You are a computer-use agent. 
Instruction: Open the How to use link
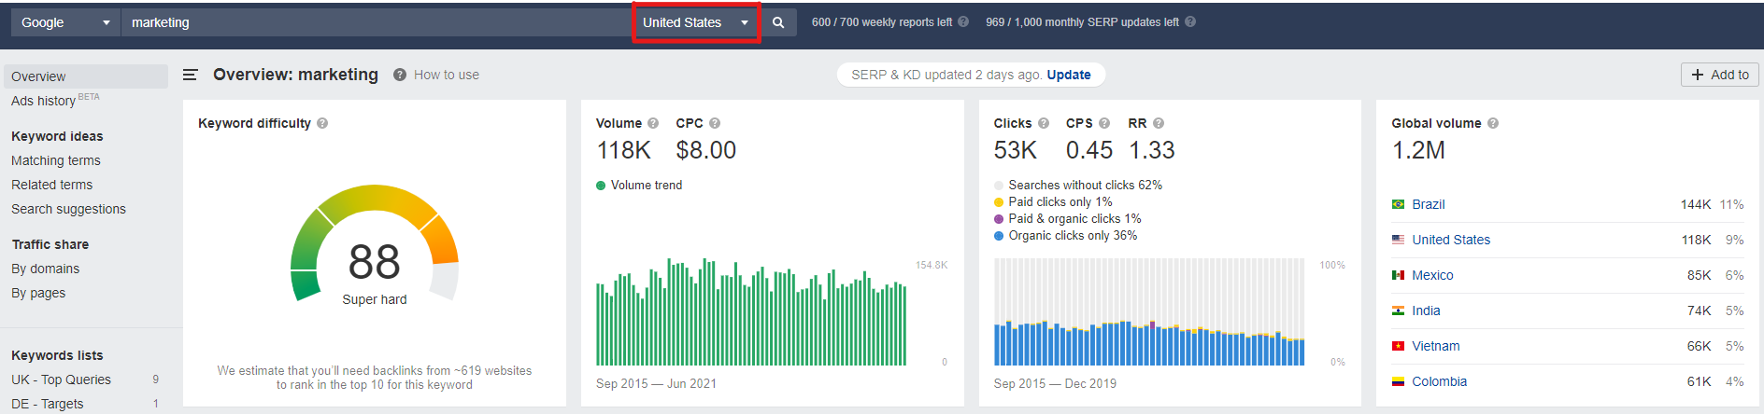(x=447, y=75)
